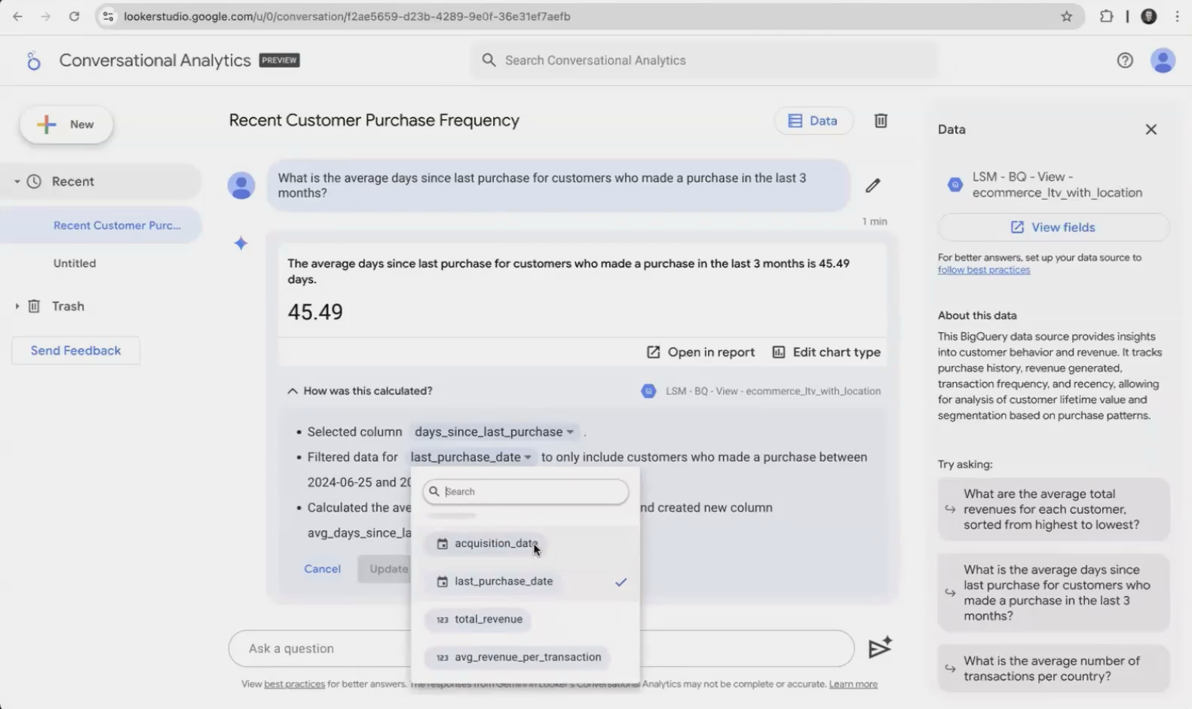Click Cancel in calculation editor
1192x709 pixels.
322,569
